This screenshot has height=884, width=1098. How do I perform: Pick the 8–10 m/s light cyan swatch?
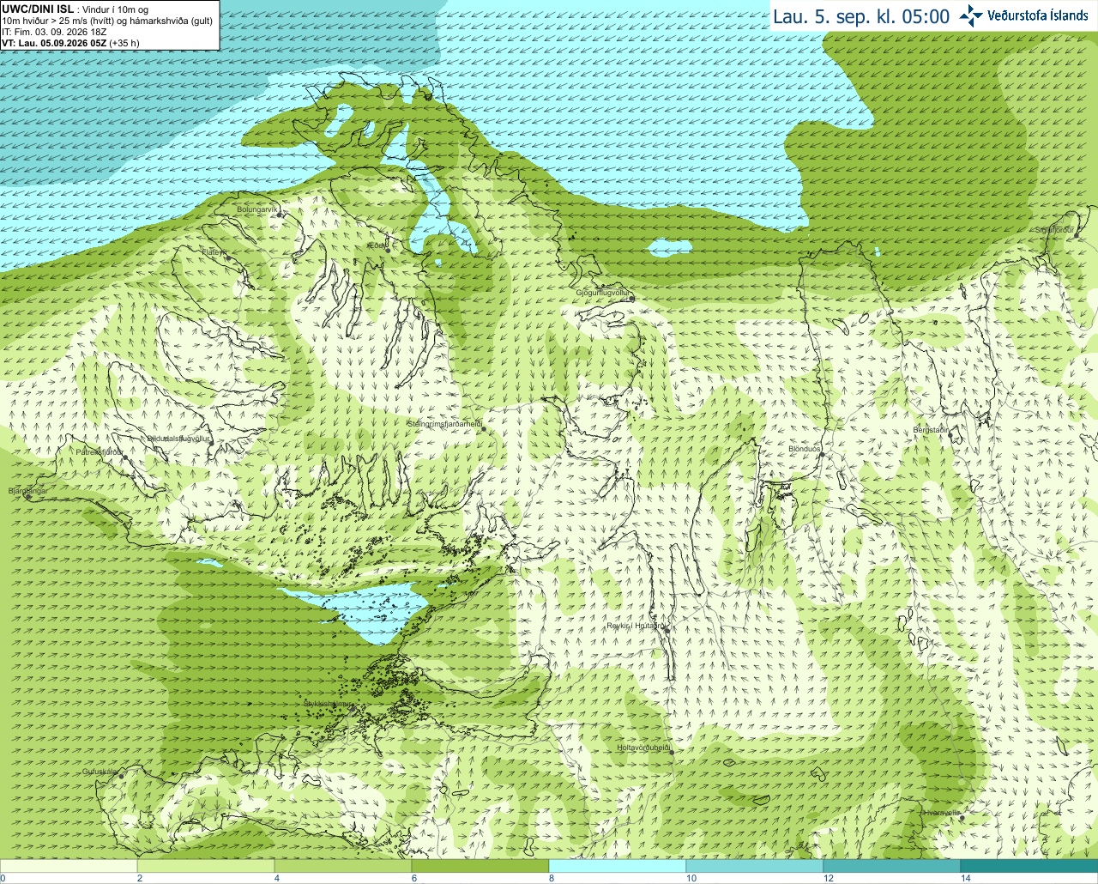618,866
